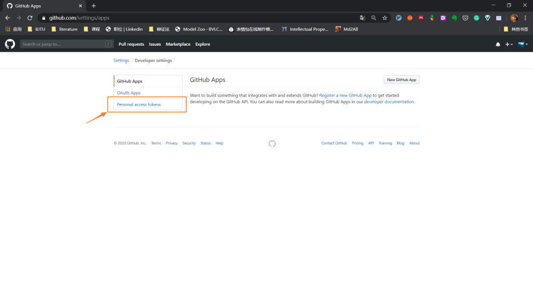Open the other bookmarks folder at right

click(516, 29)
